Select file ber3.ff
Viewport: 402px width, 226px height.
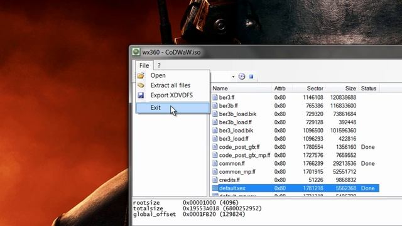tap(227, 97)
